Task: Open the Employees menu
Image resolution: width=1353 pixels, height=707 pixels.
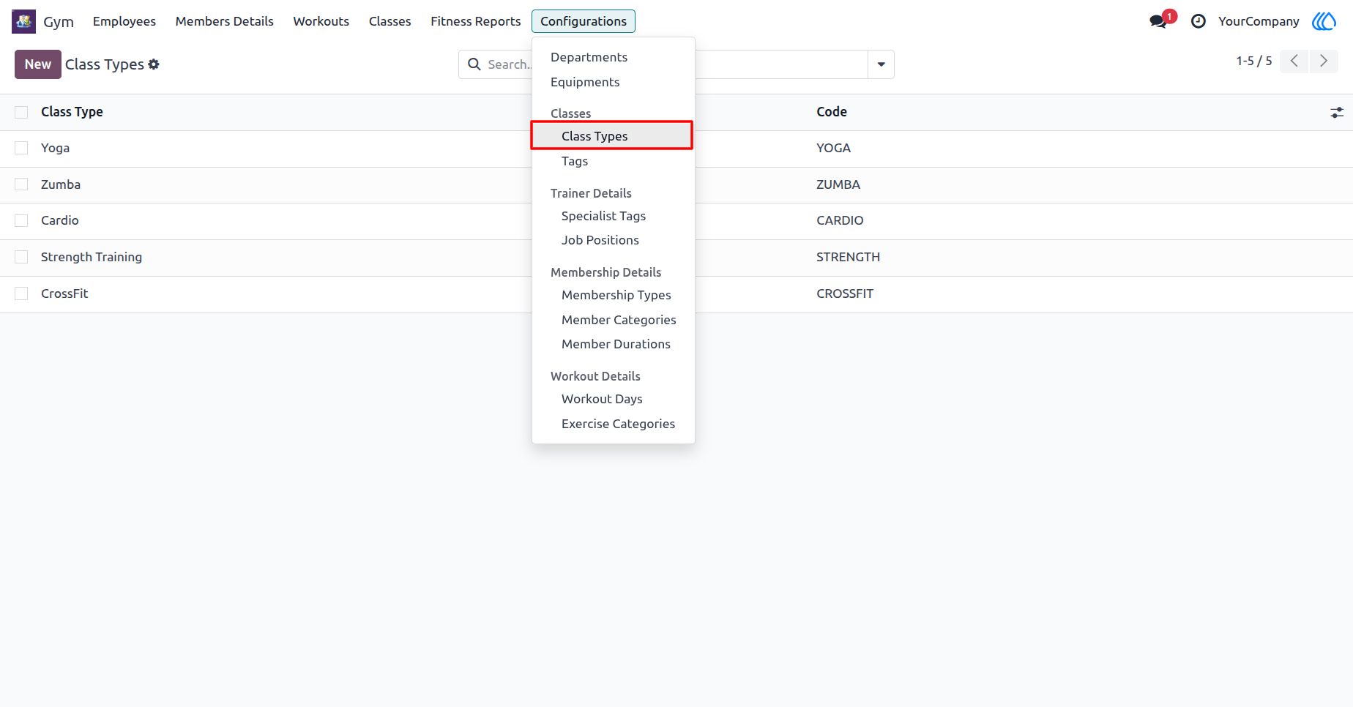Action: (124, 21)
